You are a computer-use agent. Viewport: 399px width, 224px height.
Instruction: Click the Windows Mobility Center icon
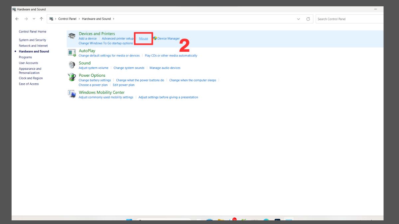(x=72, y=94)
